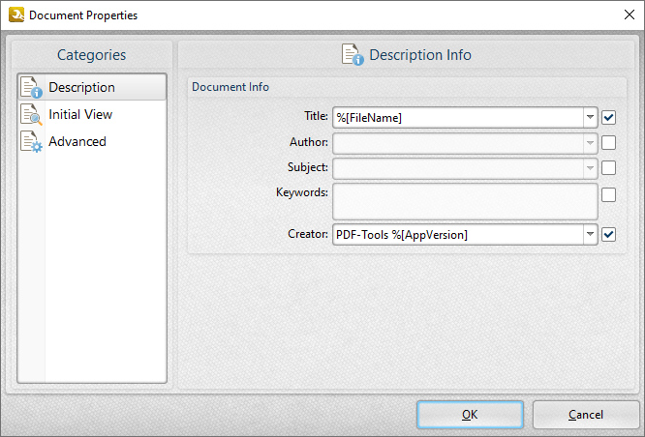Click the Creator field with PDF-Tools %[AppVersion]
This screenshot has height=437, width=645.
pos(458,235)
